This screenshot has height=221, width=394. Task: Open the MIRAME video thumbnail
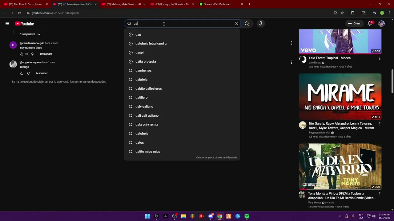point(340,96)
